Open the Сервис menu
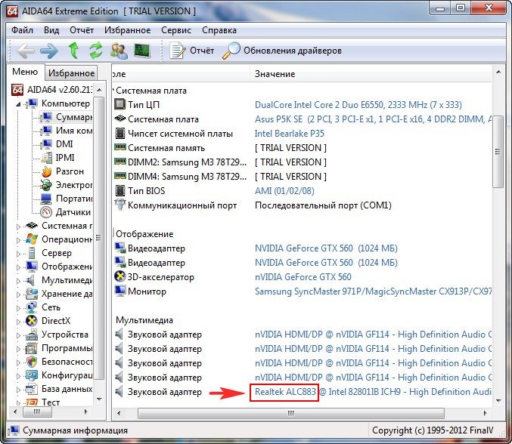 [176, 30]
